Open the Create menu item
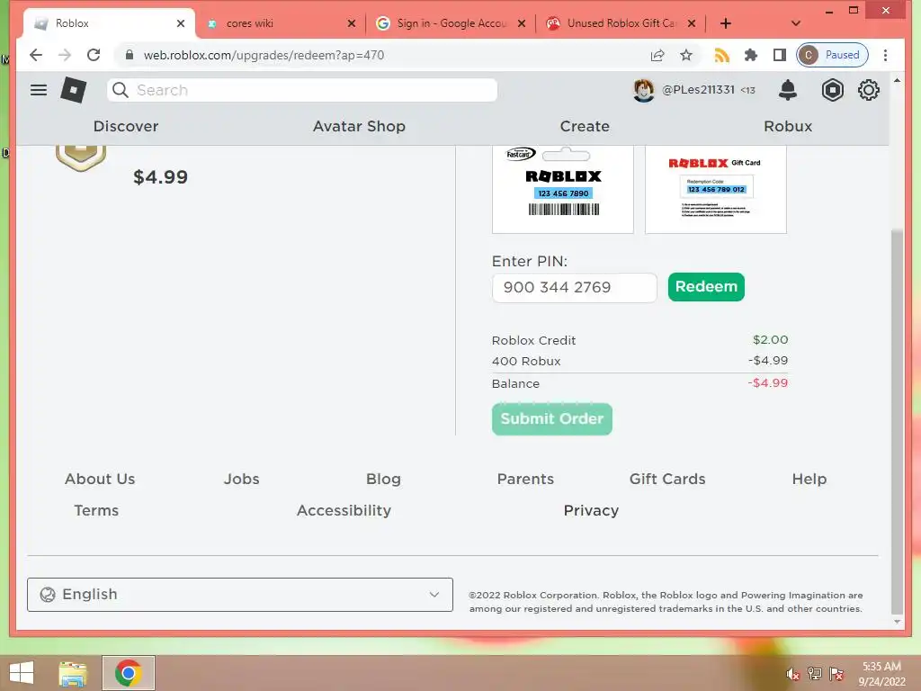The width and height of the screenshot is (921, 691). [x=585, y=126]
